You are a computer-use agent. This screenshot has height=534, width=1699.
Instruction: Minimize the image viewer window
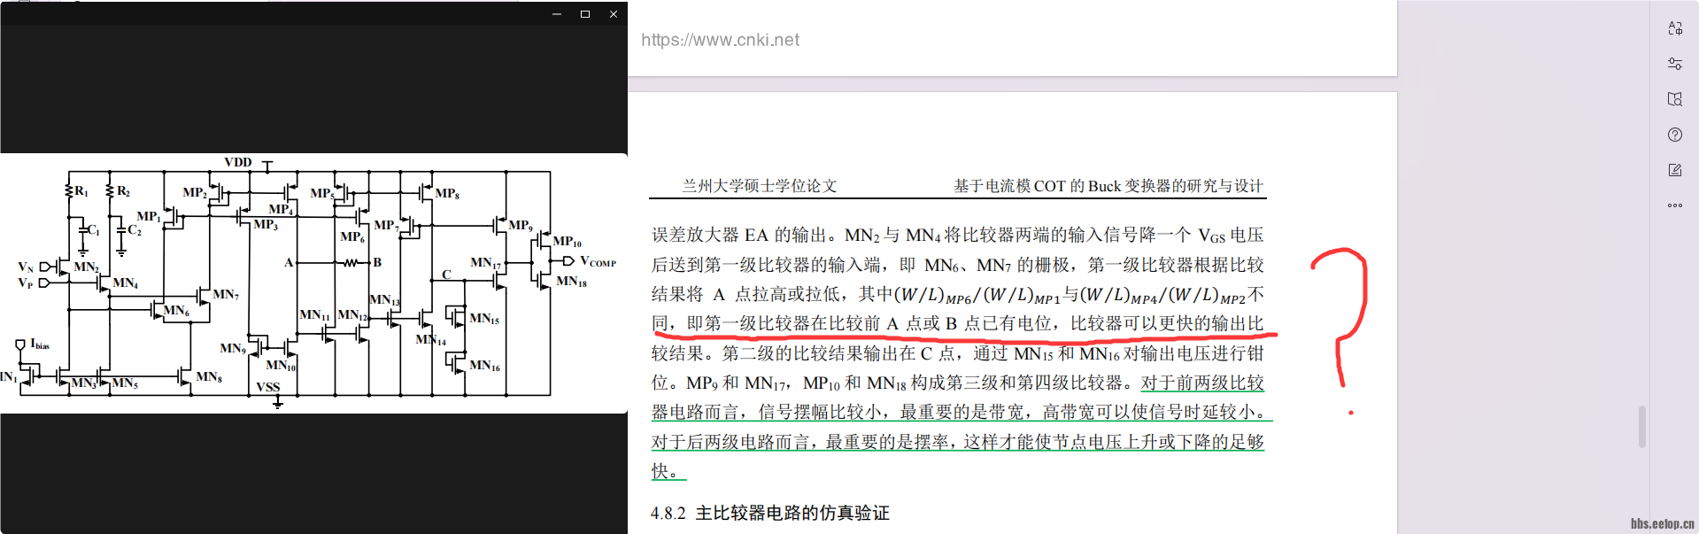(x=557, y=14)
